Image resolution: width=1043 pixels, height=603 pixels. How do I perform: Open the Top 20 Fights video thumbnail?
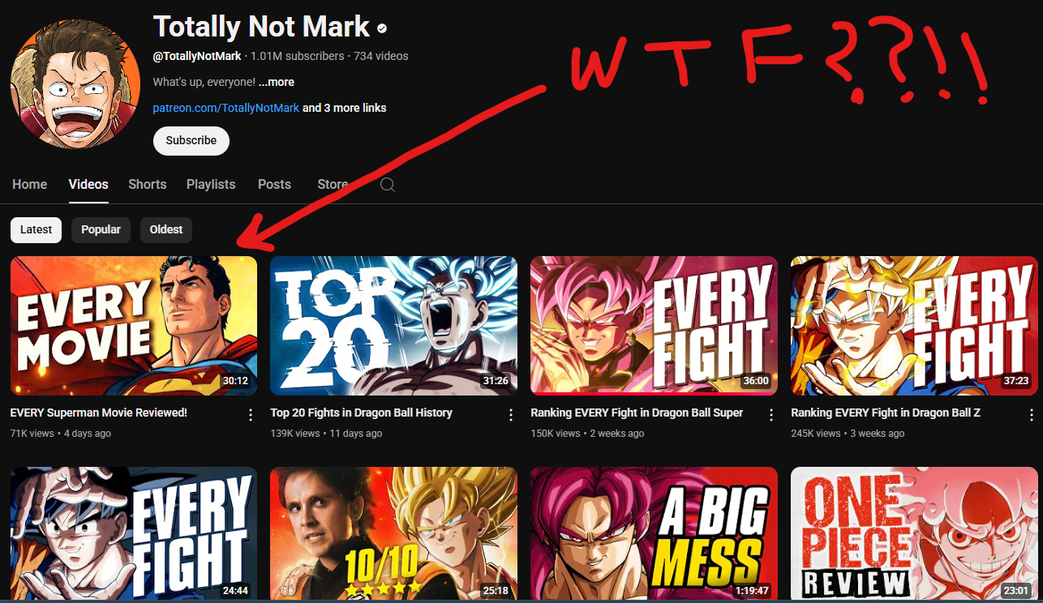coord(393,326)
